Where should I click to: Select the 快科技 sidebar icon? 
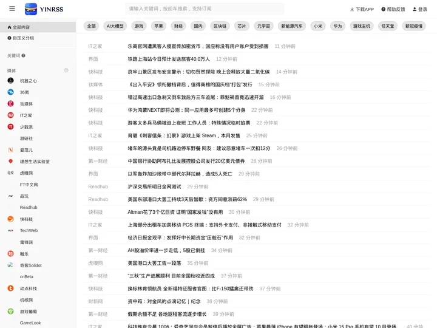(x=10, y=219)
